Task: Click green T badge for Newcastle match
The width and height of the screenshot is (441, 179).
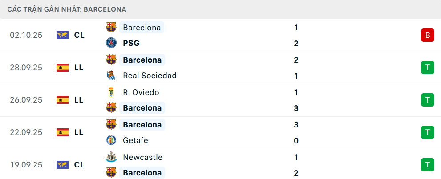Action: [427, 165]
